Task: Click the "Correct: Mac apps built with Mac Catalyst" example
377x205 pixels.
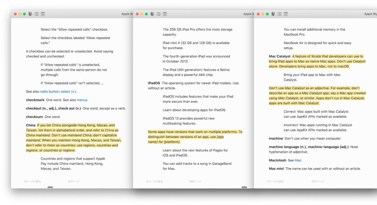Action: point(316,114)
